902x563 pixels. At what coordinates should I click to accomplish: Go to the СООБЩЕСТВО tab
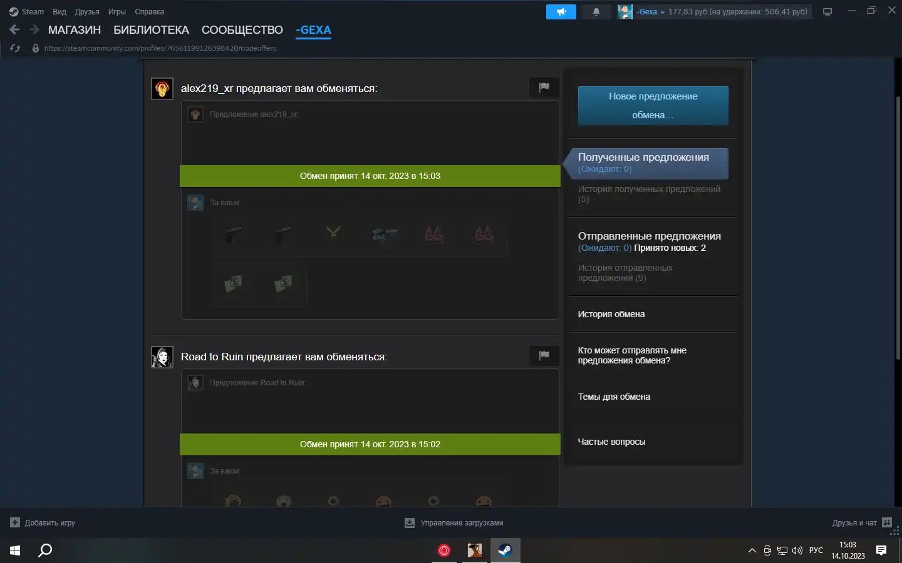click(242, 30)
